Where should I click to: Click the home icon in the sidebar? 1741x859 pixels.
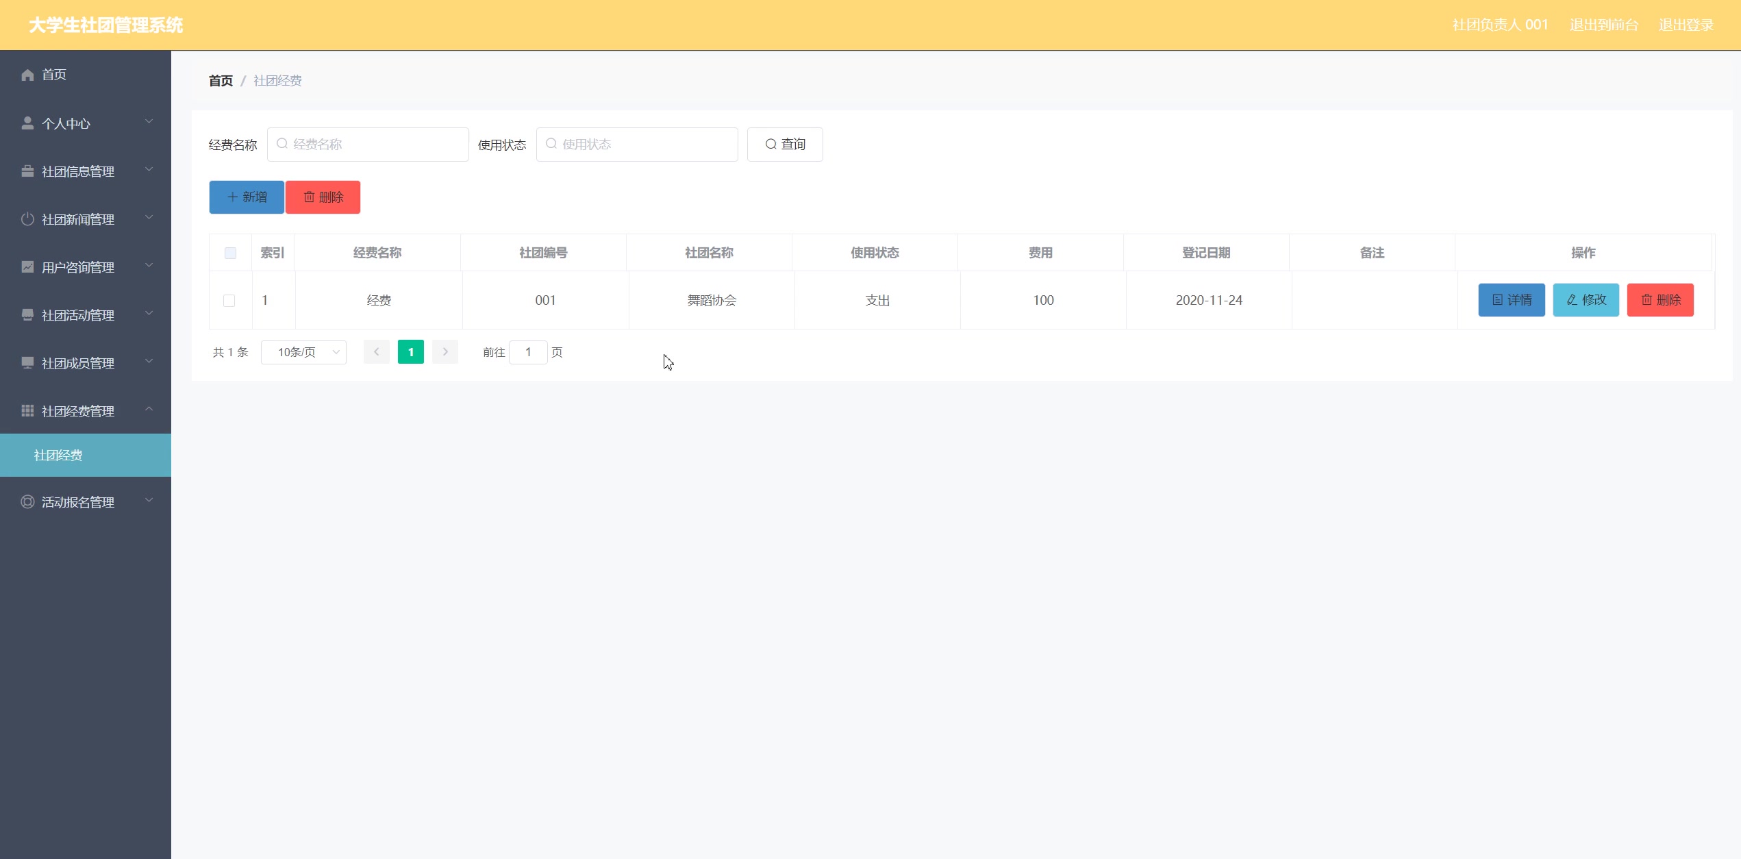coord(27,75)
